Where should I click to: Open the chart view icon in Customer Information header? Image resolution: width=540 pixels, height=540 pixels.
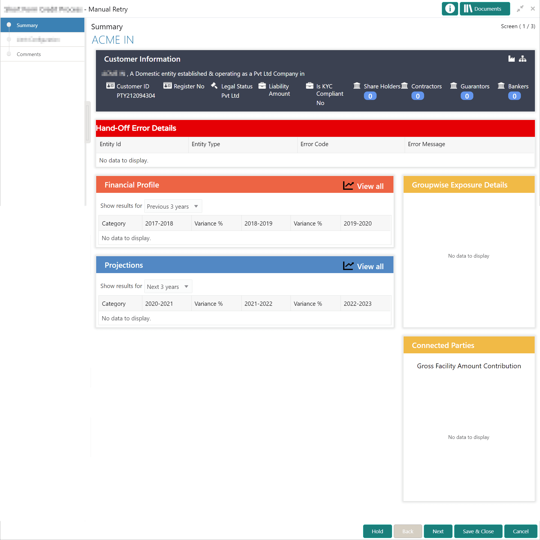click(x=511, y=59)
